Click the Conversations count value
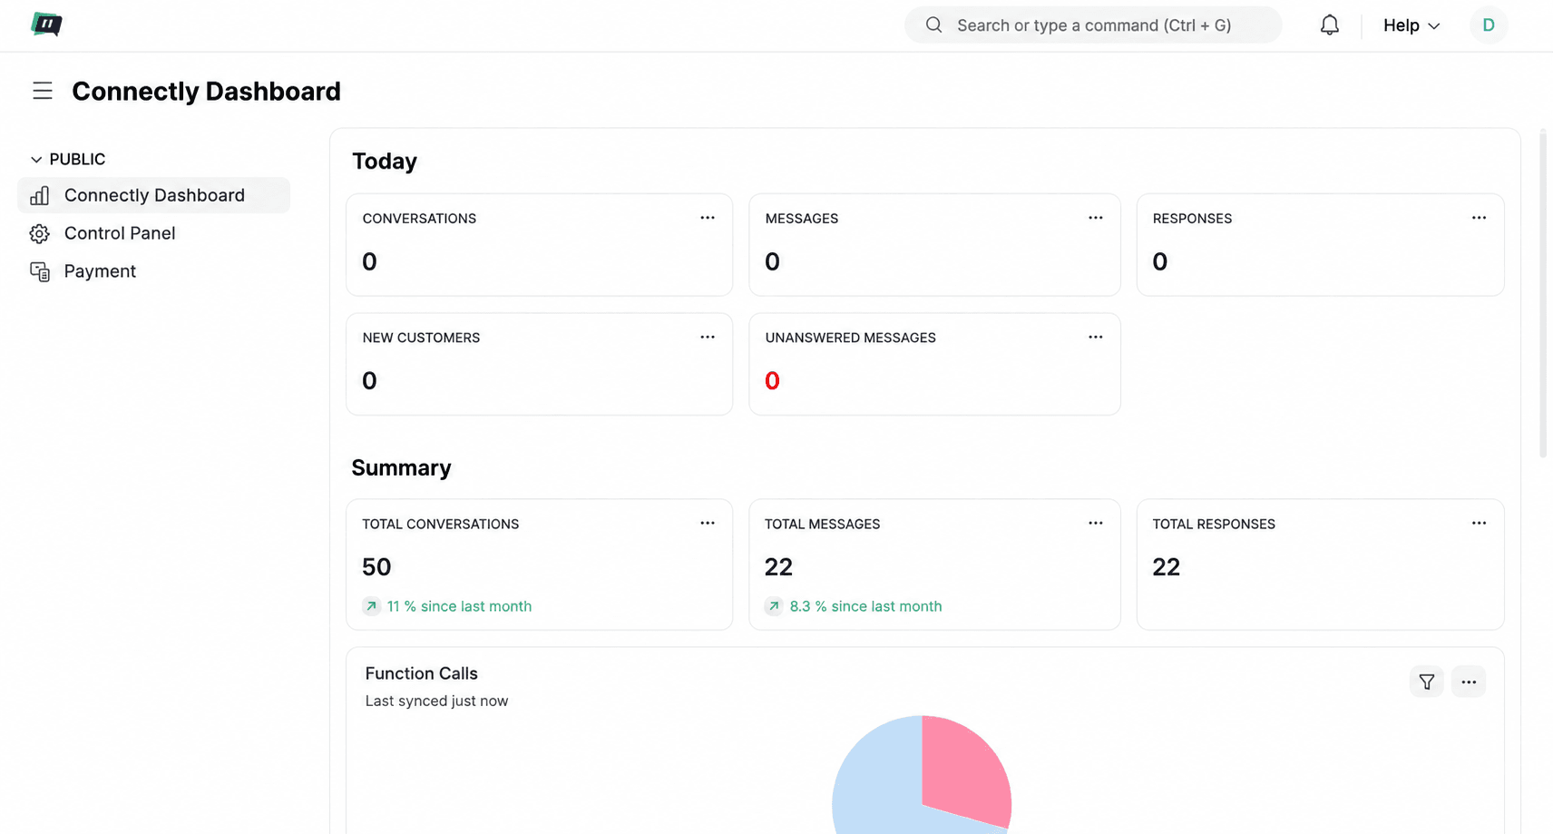 point(369,262)
